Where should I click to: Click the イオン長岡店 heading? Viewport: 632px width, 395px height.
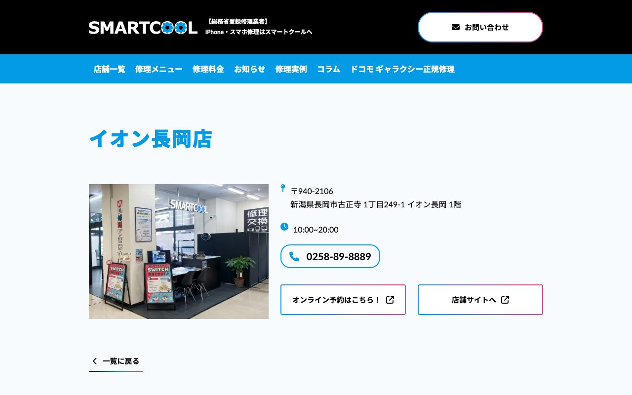pos(151,139)
